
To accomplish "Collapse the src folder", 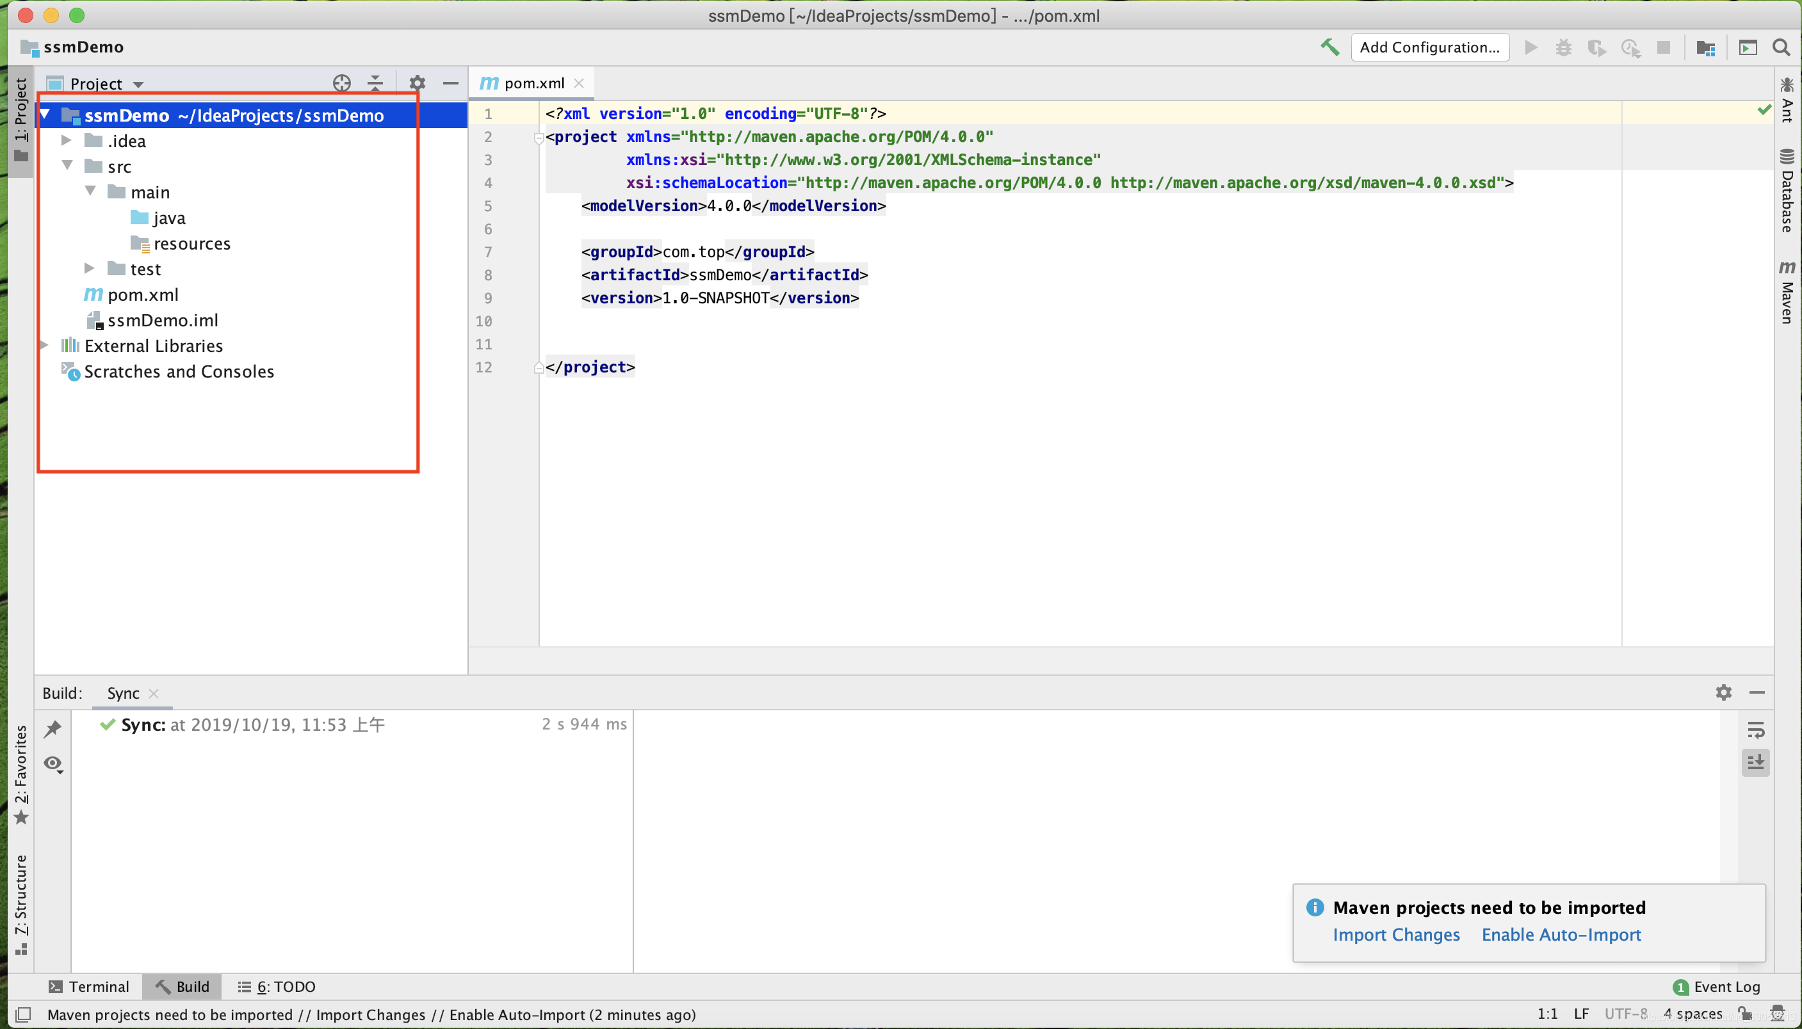I will tap(68, 165).
